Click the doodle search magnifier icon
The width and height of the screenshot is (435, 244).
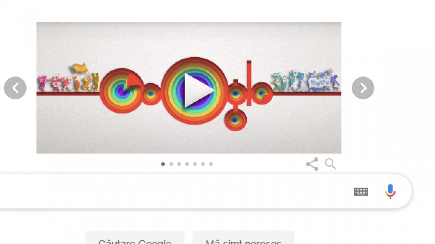pos(330,164)
